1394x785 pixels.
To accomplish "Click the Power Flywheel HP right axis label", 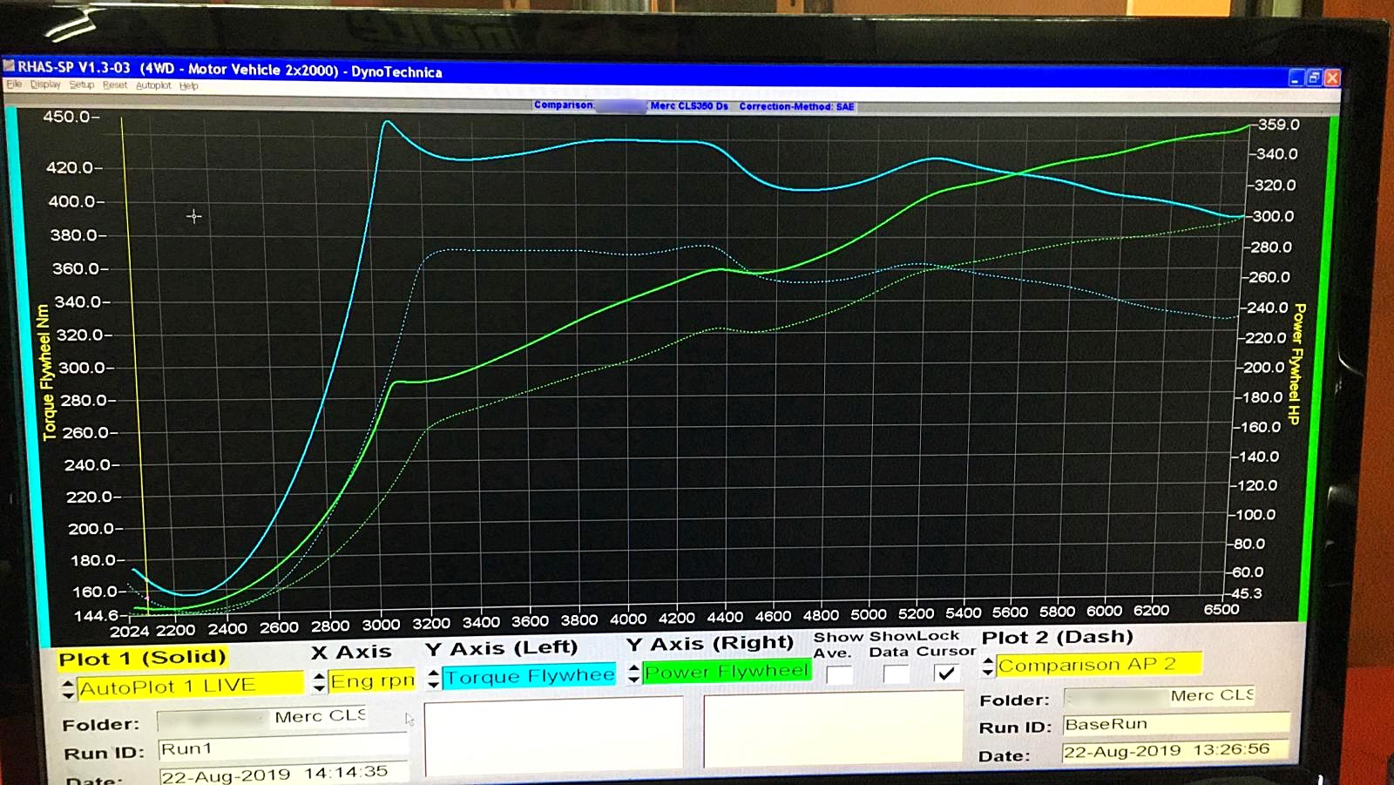I will (1297, 364).
